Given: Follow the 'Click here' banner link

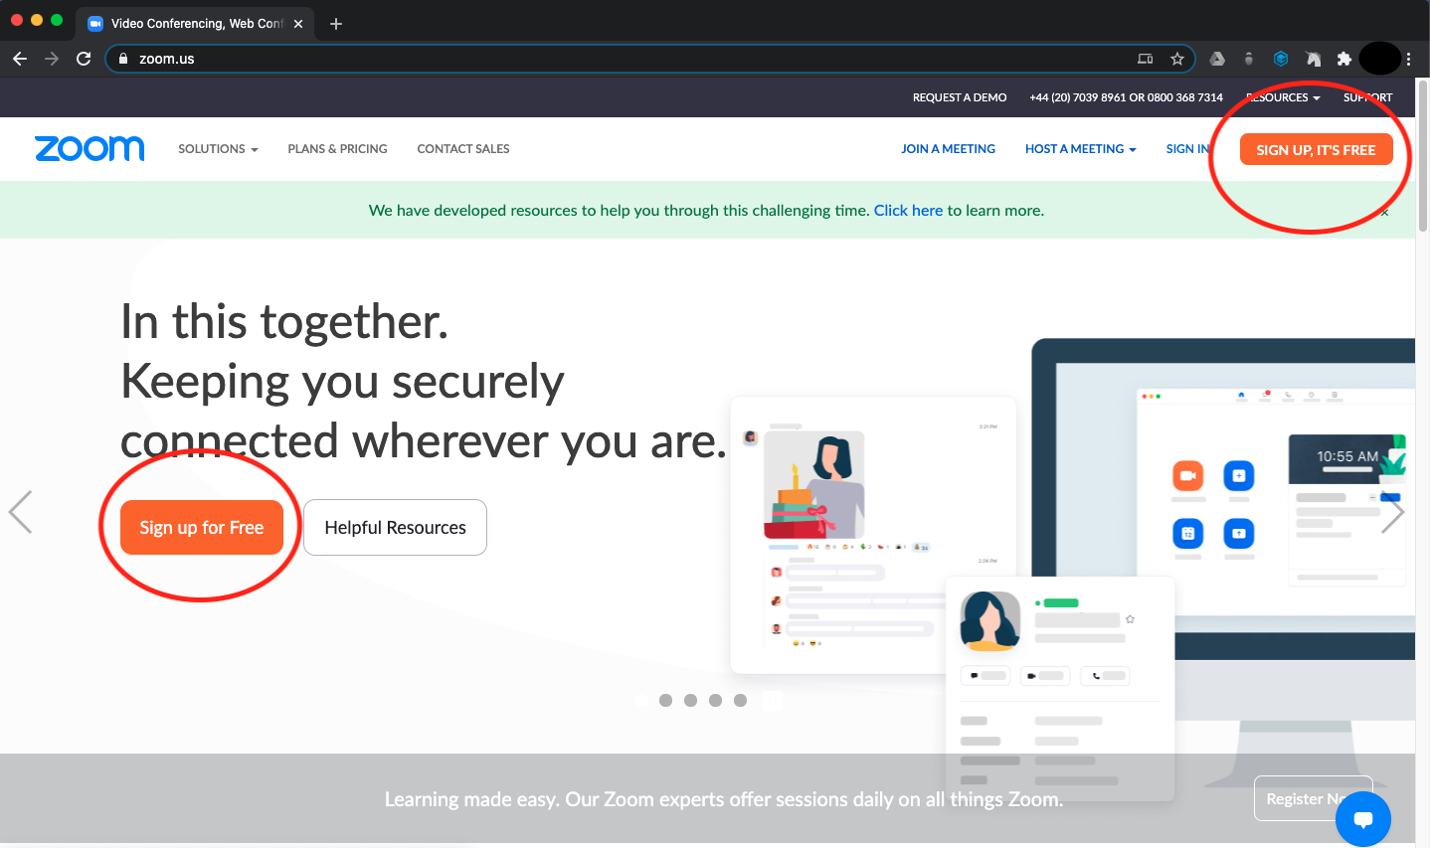Looking at the screenshot, I should click(x=908, y=211).
